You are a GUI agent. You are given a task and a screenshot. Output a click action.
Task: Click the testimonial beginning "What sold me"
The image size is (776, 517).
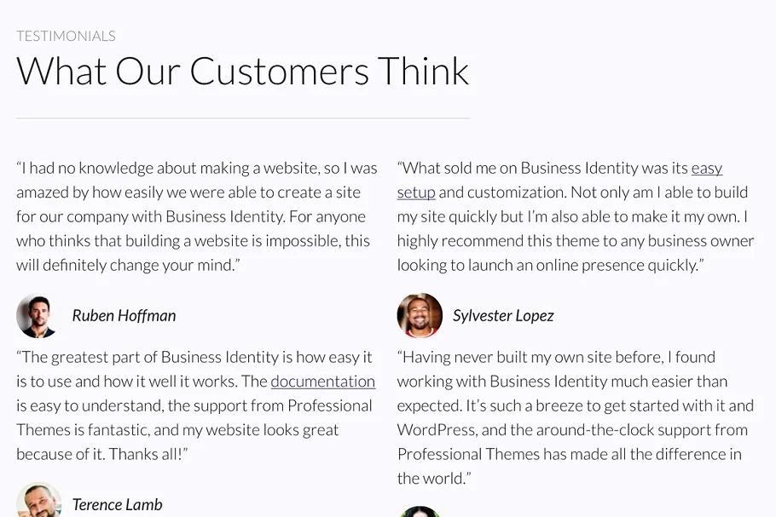click(576, 216)
